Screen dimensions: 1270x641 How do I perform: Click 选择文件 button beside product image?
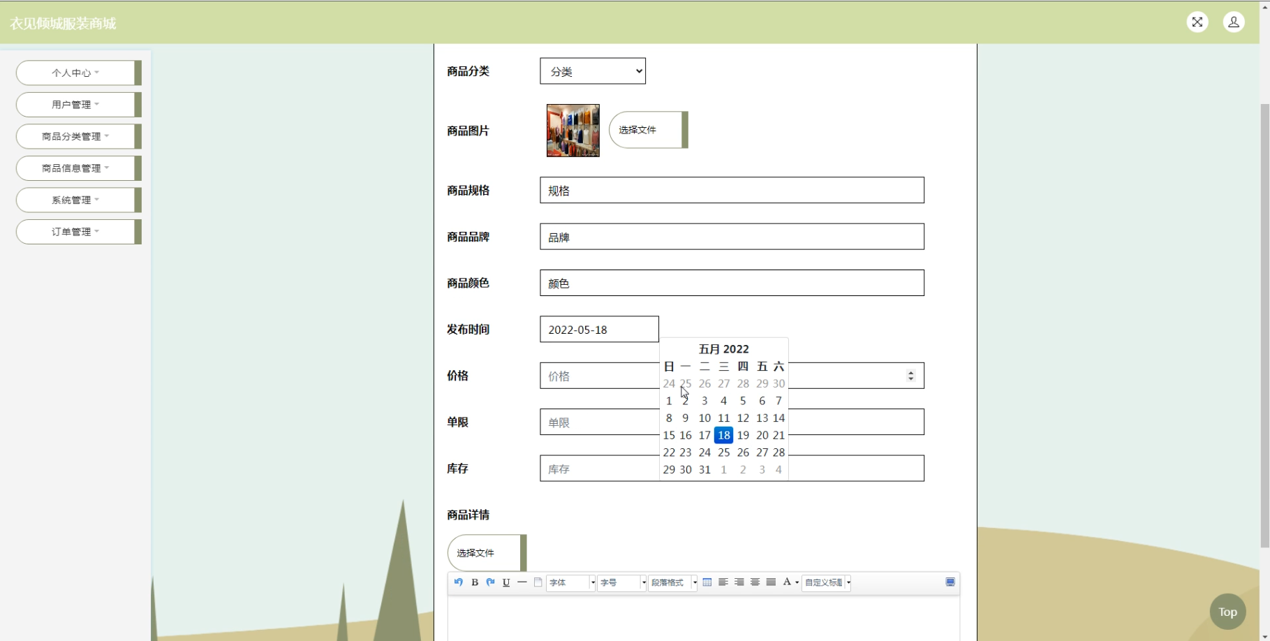tap(649, 130)
